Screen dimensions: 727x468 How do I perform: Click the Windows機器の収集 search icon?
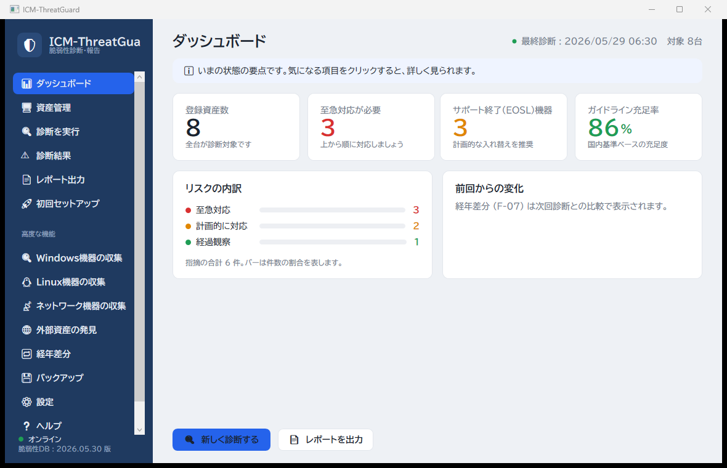tap(27, 258)
